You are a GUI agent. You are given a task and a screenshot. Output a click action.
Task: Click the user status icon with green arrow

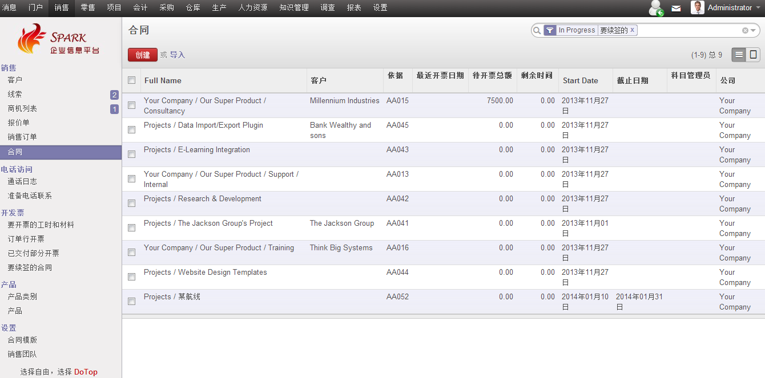click(x=656, y=8)
